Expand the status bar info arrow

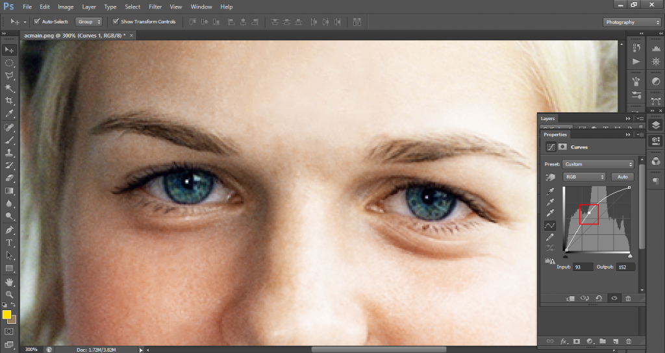[x=141, y=350]
